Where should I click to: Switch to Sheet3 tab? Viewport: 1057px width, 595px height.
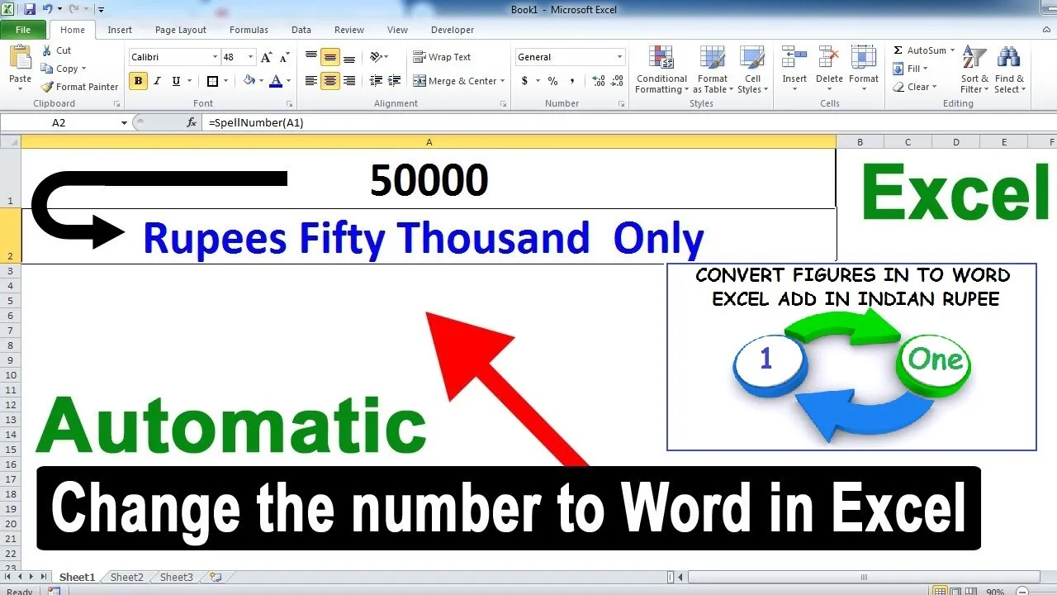177,578
